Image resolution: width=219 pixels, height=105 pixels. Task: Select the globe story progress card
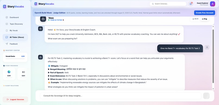(x=9, y=74)
